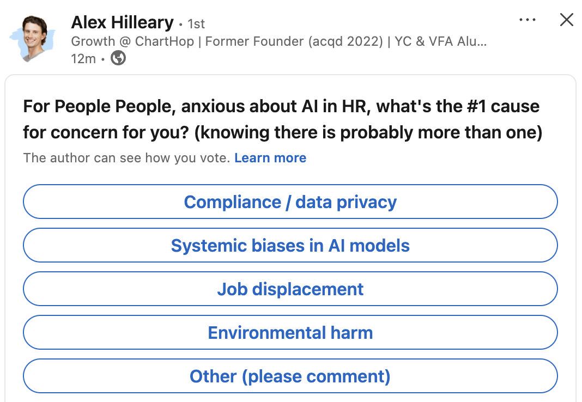Screen dimensions: 582x402
Task: Click the Alex Hilleary name link
Action: pyautogui.click(x=122, y=23)
